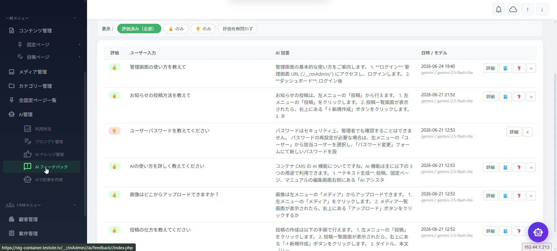Click the date 2026-06-24 19:40
557x251 pixels.
click(438, 66)
